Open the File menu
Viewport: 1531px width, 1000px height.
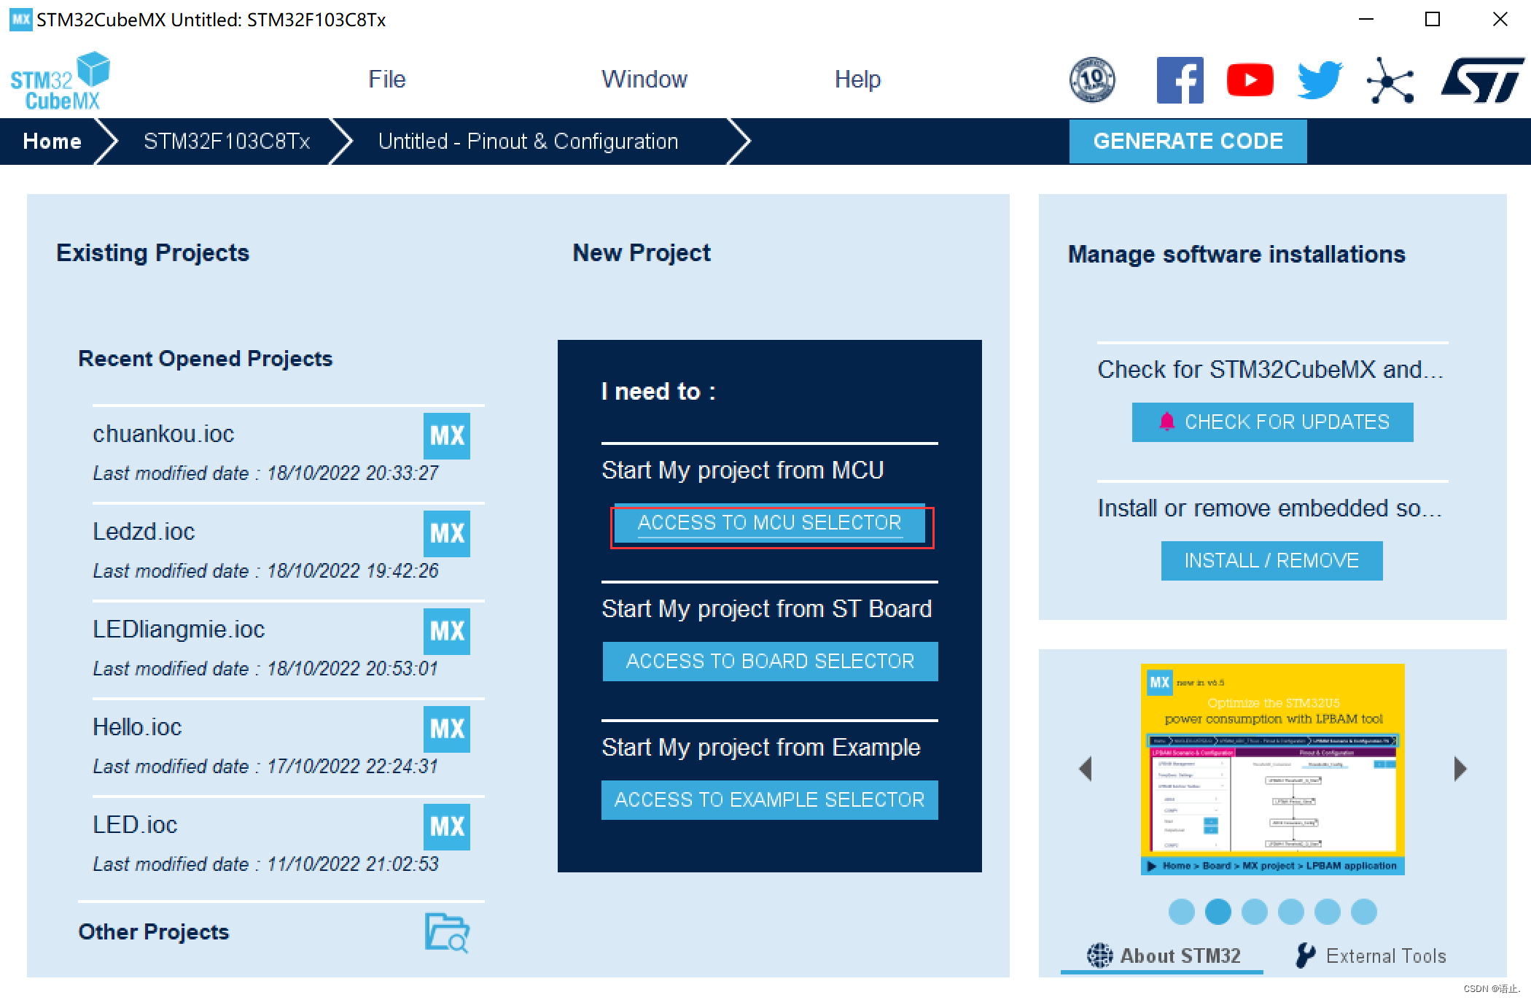click(x=386, y=79)
